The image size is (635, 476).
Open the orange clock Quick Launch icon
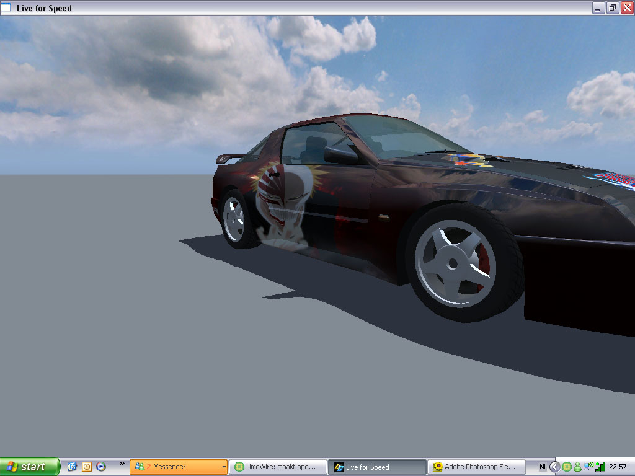87,467
